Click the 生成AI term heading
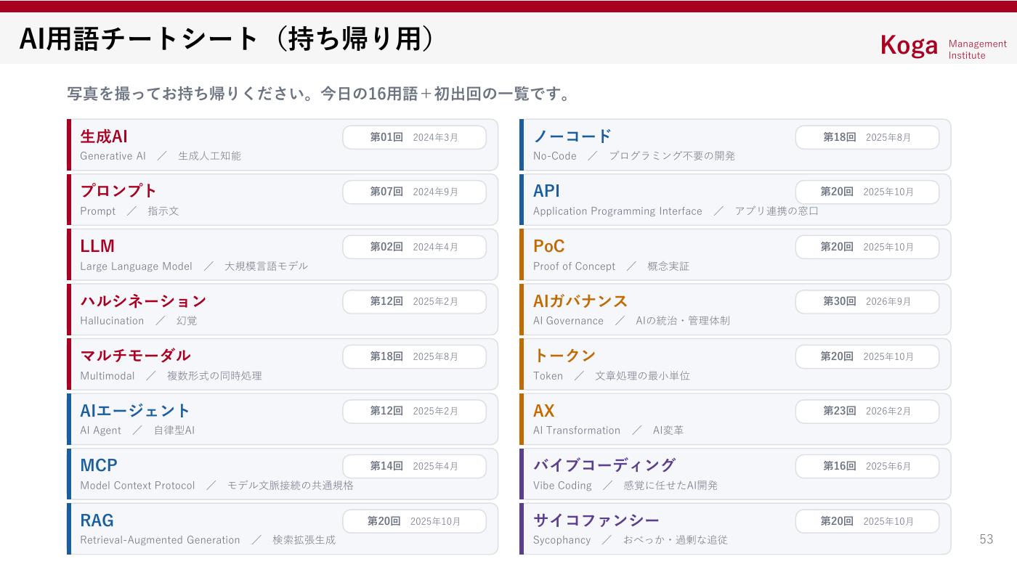Viewport: 1017px width, 572px height. [x=104, y=136]
